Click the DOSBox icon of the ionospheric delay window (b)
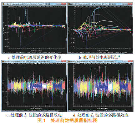 click(x=69, y=4)
